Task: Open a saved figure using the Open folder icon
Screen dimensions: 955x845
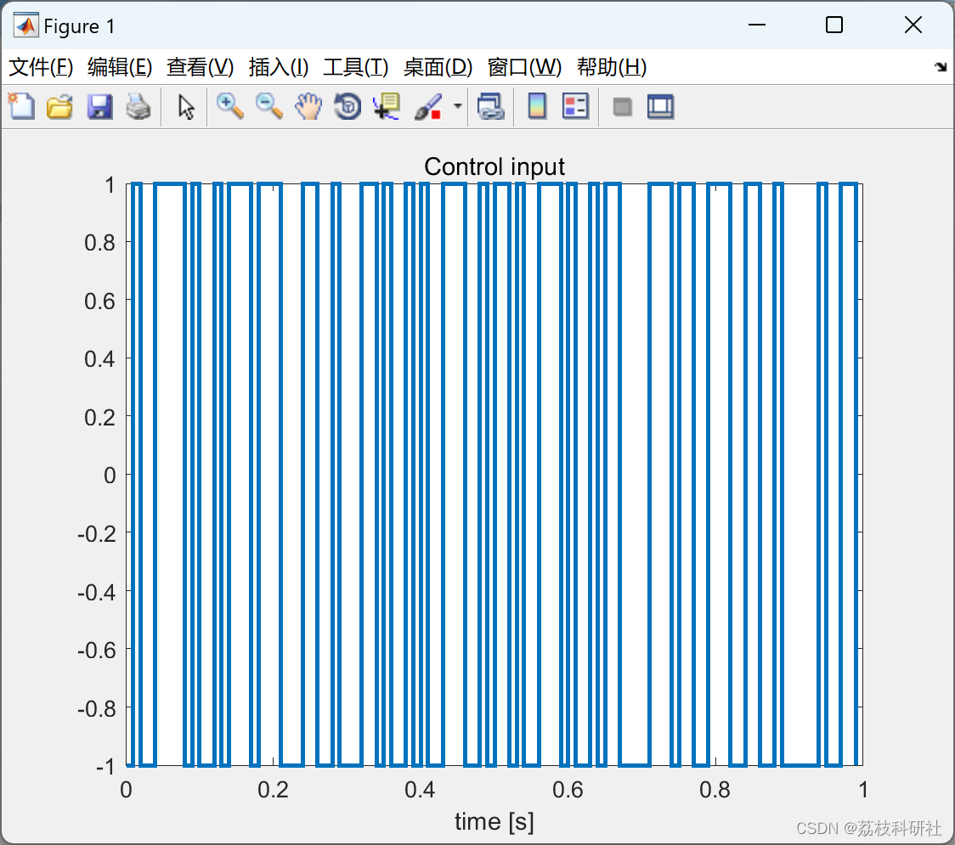Action: [59, 106]
